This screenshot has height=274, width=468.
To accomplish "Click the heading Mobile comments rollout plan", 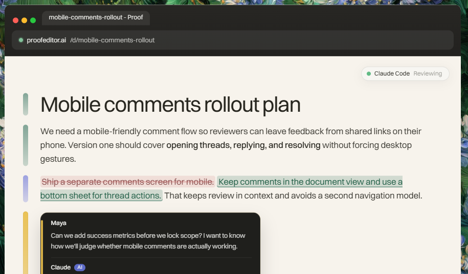I will 170,105.
